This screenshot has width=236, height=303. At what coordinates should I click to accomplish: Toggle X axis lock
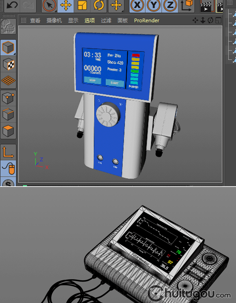[x=137, y=5]
